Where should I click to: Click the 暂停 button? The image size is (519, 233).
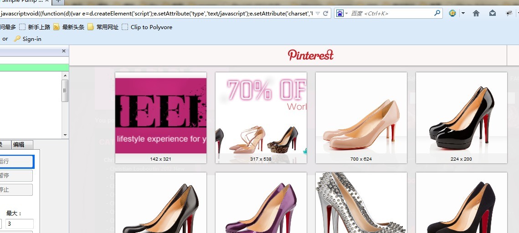point(16,176)
